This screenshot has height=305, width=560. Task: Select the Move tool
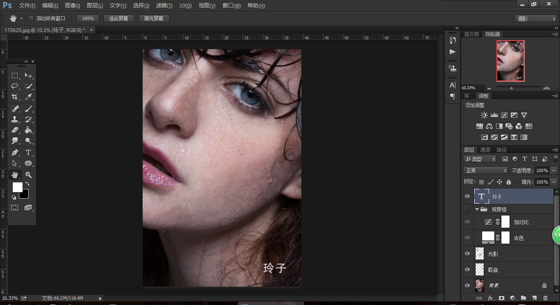pyautogui.click(x=28, y=76)
